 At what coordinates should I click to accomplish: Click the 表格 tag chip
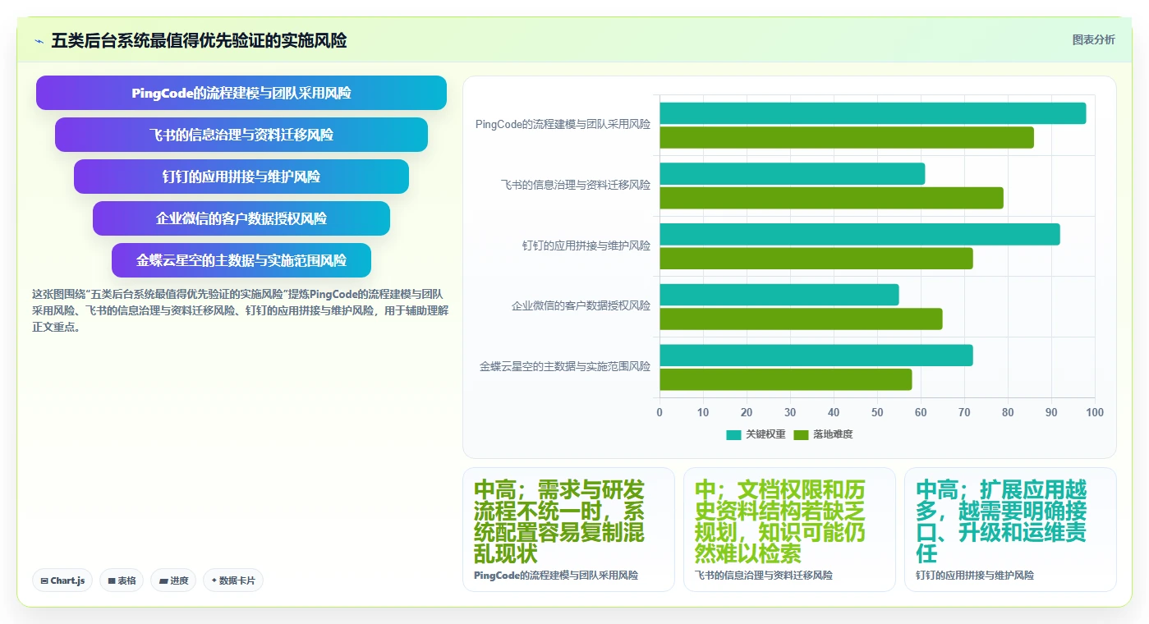[x=122, y=580]
